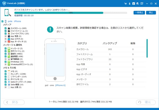Open the Facebook icon in title bar
Image resolution: width=159 pixels, height=110 pixels.
tap(134, 3)
